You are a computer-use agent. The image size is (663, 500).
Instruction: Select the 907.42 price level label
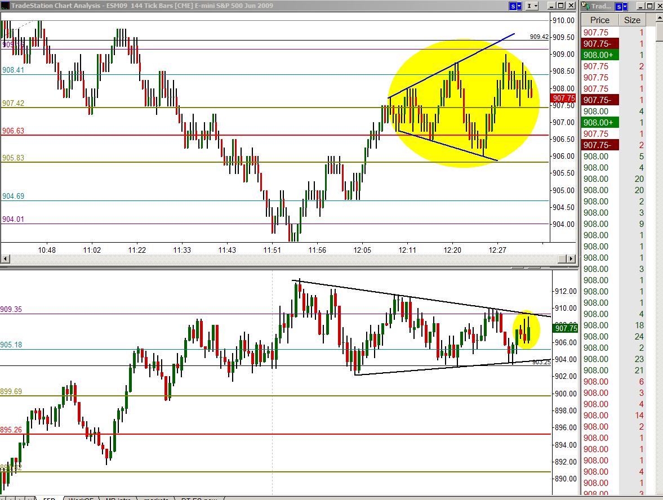(x=13, y=103)
